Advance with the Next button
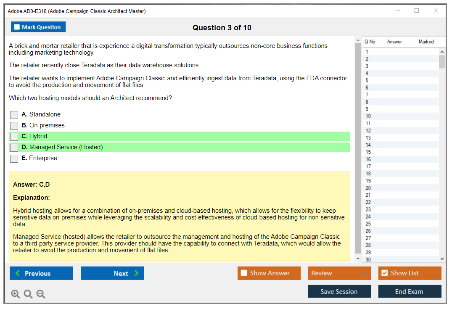Image resolution: width=452 pixels, height=309 pixels. [112, 273]
